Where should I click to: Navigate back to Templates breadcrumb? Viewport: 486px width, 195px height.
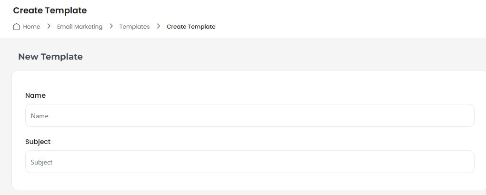135,27
